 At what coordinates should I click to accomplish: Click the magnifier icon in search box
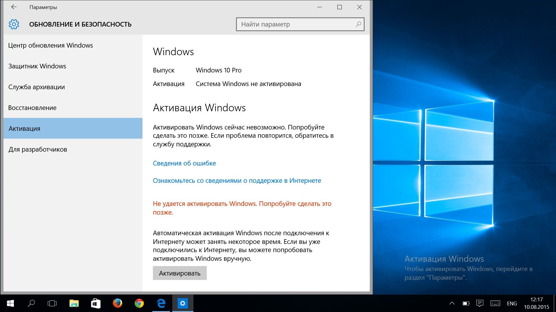point(358,24)
